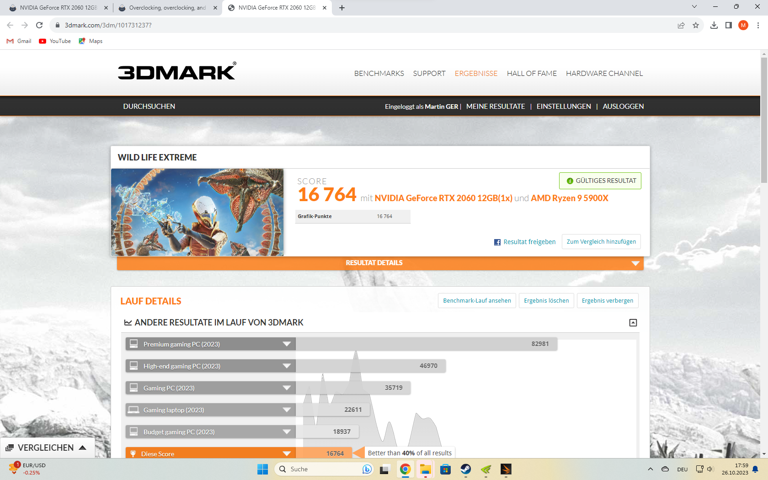Select the ERGEBNISSE menu item
The image size is (768, 480).
(x=476, y=74)
